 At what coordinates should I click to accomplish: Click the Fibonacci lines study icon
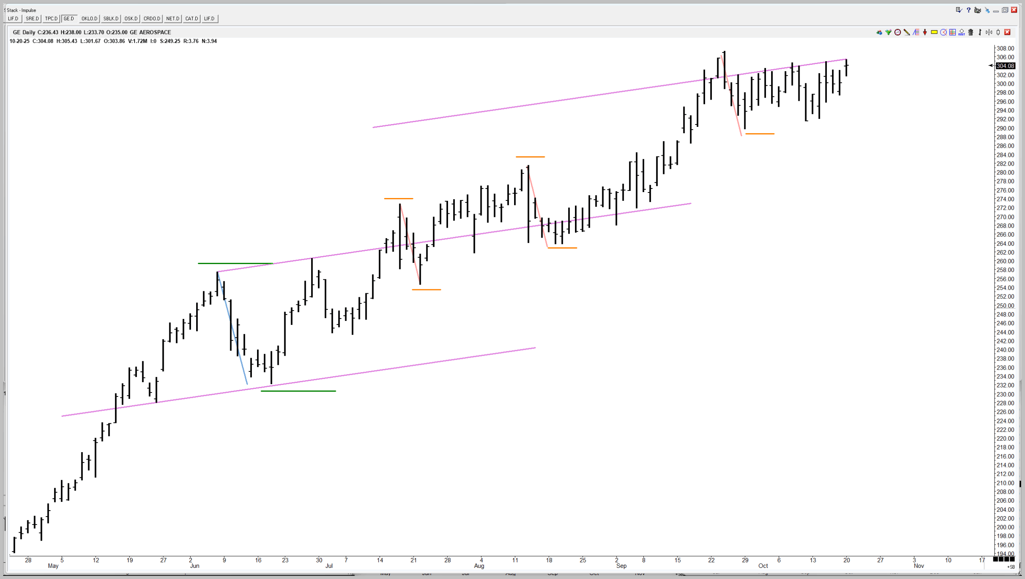pos(916,32)
